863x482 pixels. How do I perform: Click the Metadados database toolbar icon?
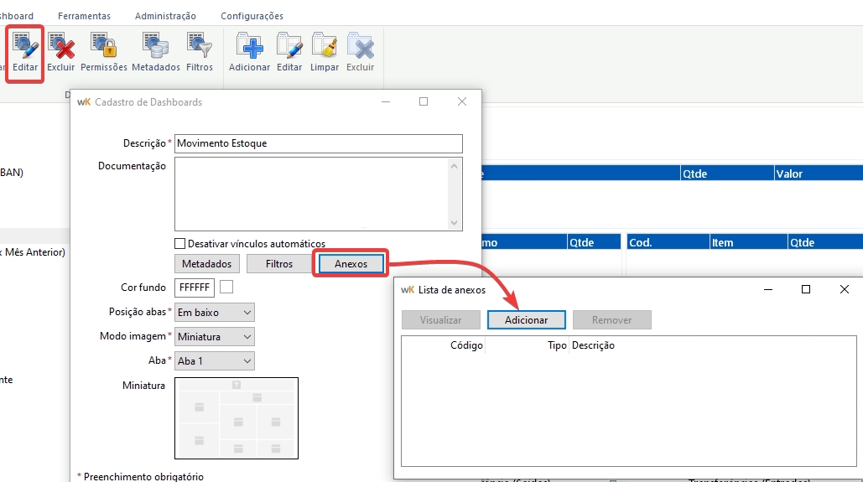(x=155, y=52)
